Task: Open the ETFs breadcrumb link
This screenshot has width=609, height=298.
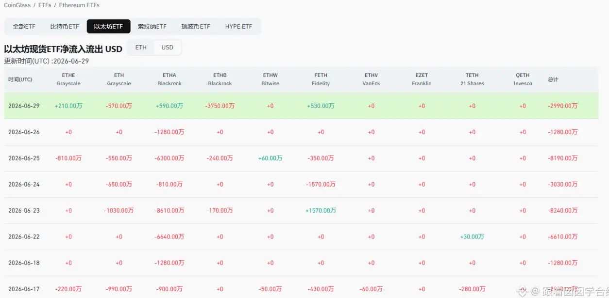Action: [45, 5]
